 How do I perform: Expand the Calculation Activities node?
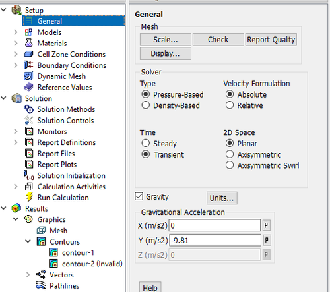click(x=16, y=187)
